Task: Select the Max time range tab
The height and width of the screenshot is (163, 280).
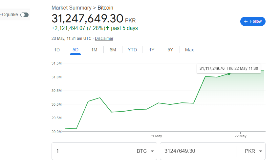Action: click(x=189, y=50)
